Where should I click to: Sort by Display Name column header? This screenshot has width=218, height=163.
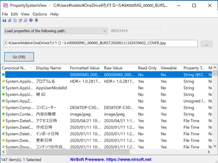pos(51,68)
